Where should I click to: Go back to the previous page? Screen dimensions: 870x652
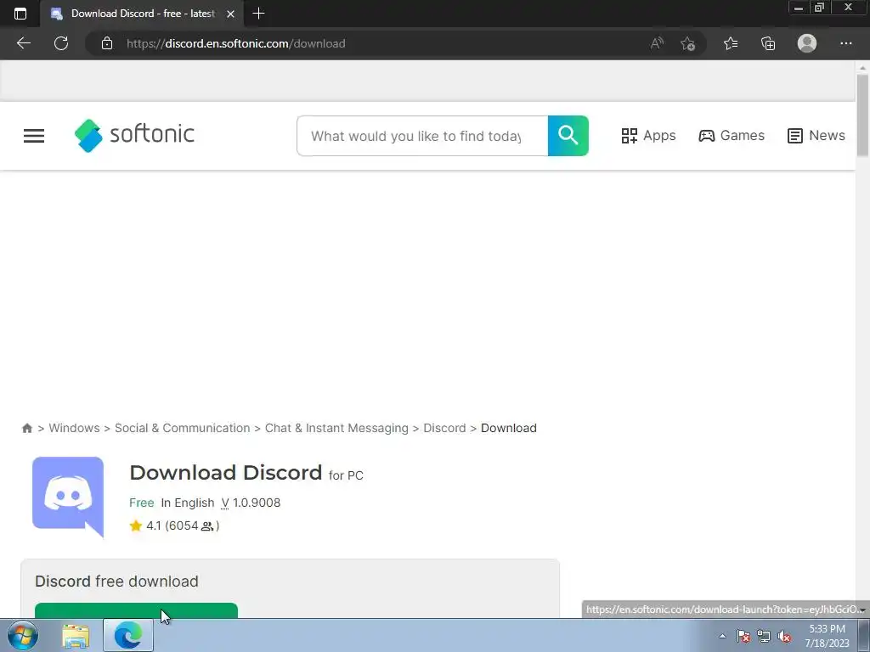tap(23, 43)
